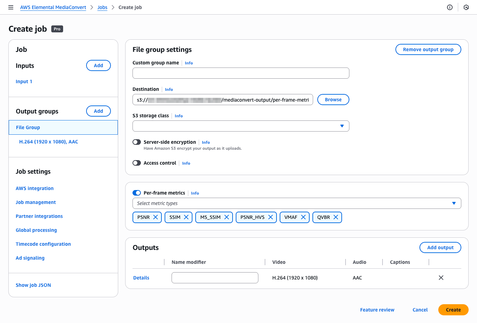The width and height of the screenshot is (477, 323).
Task: Browse for S3 destination
Action: coord(333,100)
